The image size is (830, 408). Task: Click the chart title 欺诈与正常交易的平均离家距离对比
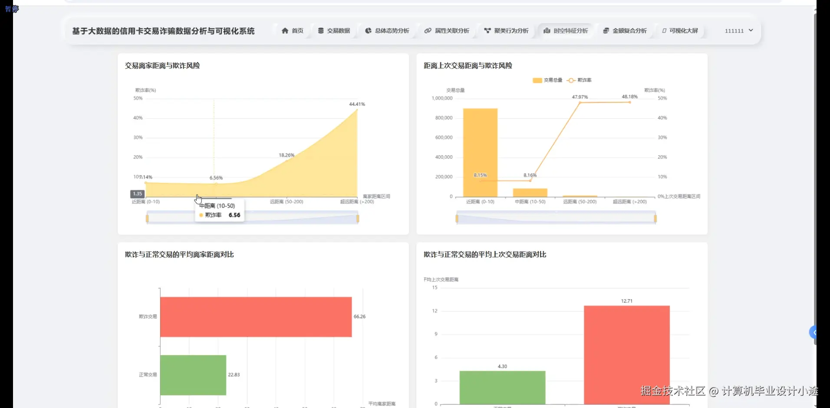point(179,255)
